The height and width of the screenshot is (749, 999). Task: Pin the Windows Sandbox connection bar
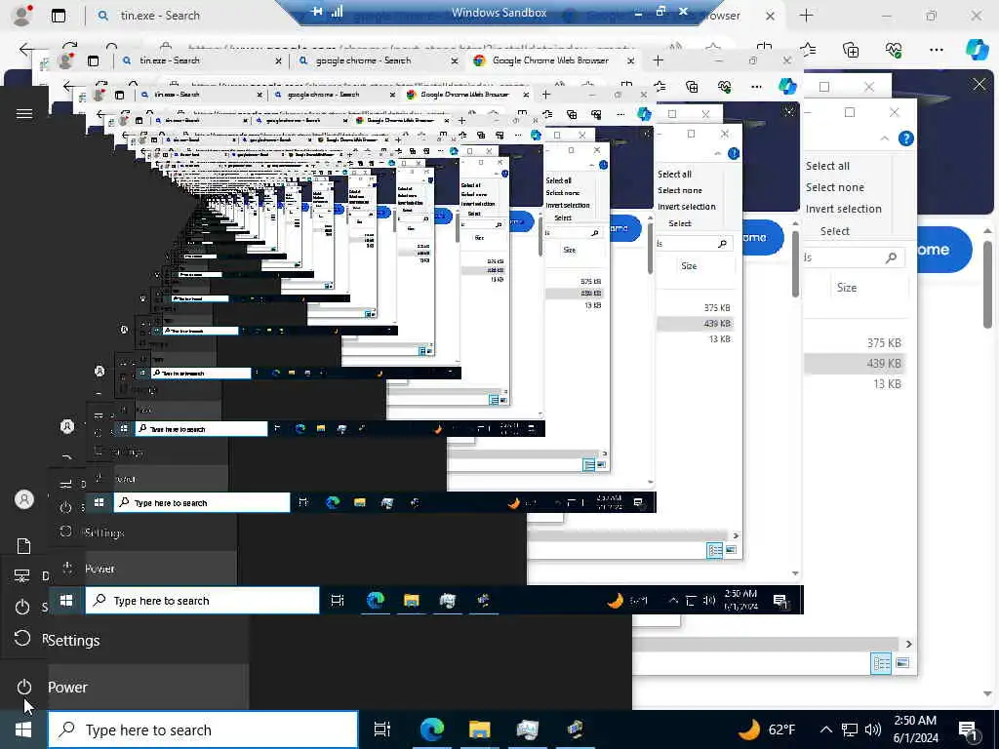coord(317,12)
